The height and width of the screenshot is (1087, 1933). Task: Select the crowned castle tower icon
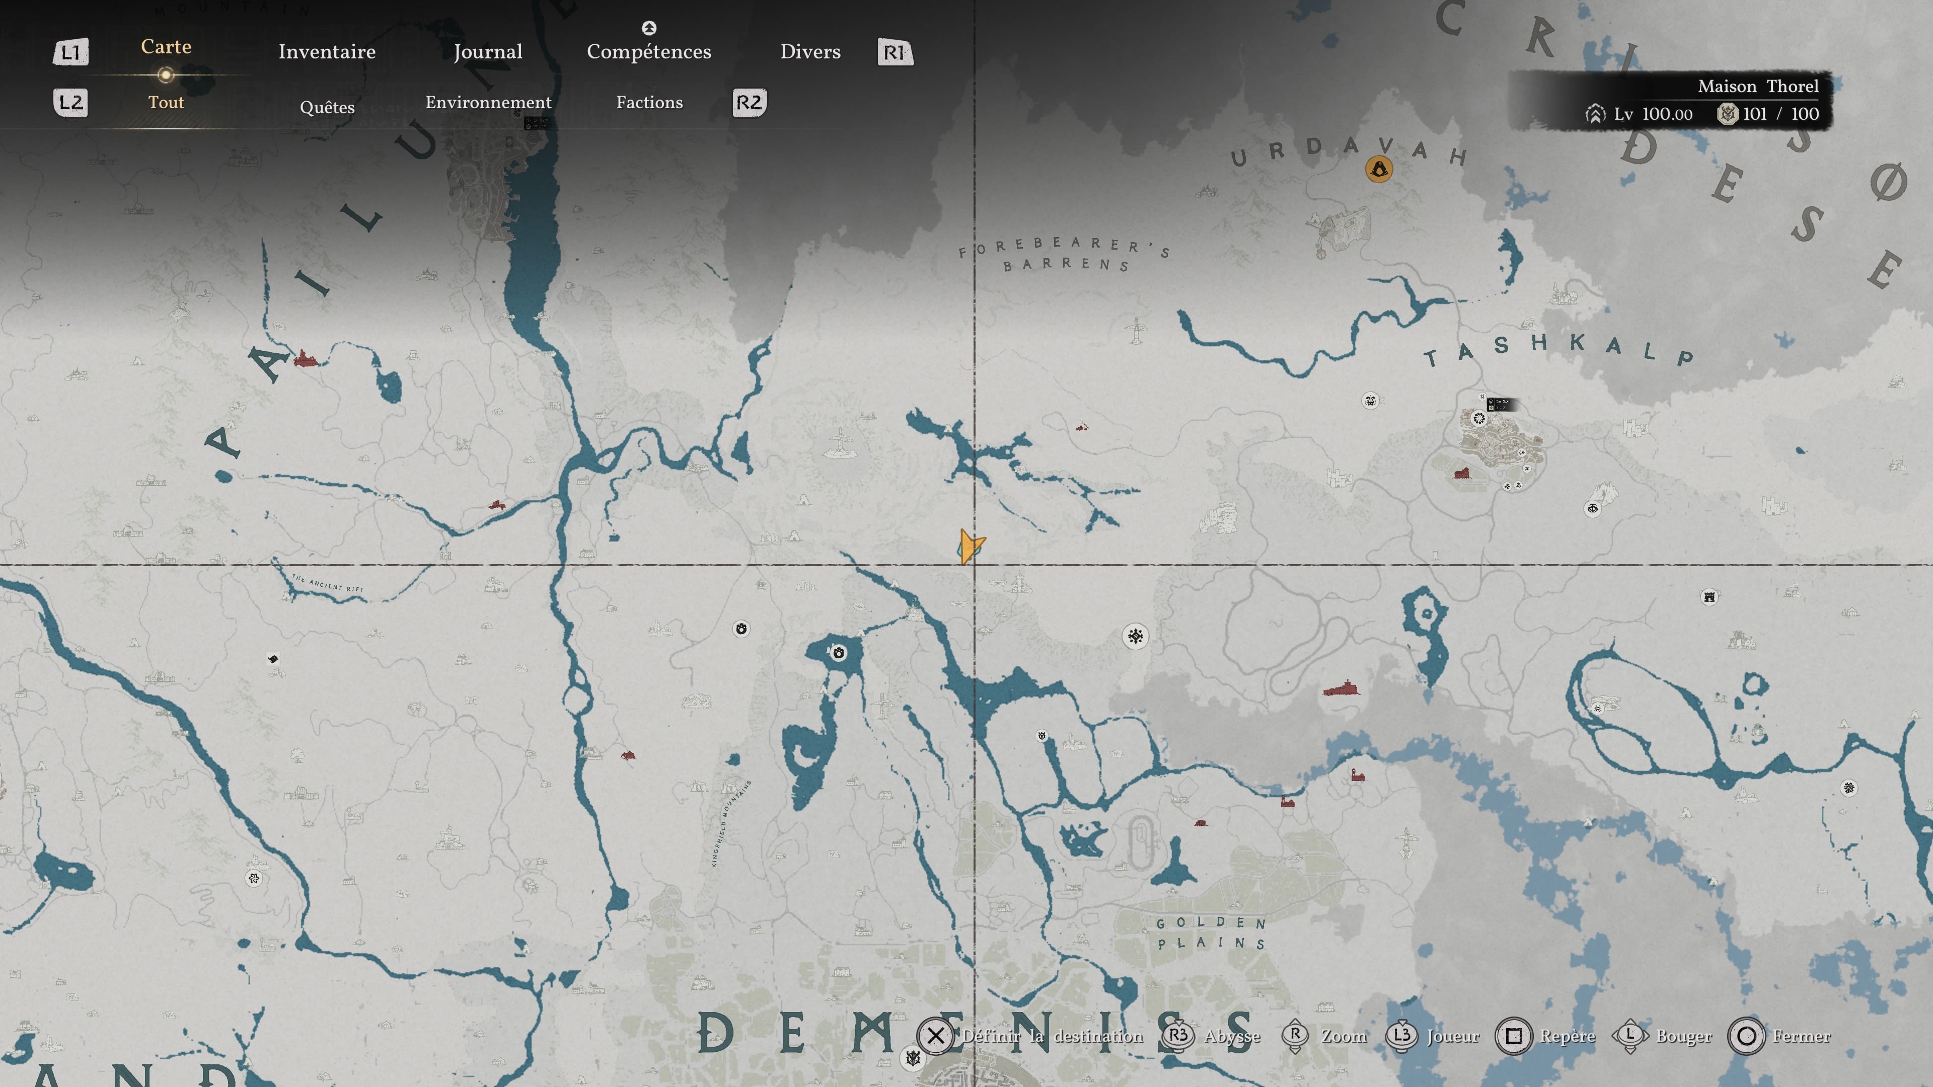pyautogui.click(x=1709, y=596)
